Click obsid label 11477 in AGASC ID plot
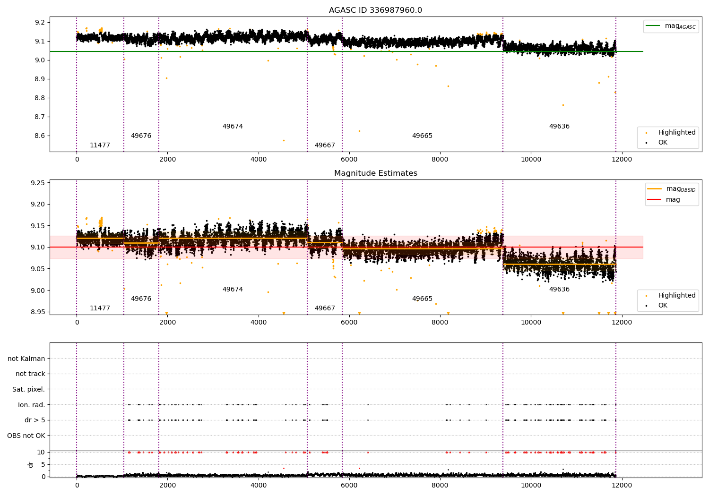The image size is (709, 496). click(100, 145)
